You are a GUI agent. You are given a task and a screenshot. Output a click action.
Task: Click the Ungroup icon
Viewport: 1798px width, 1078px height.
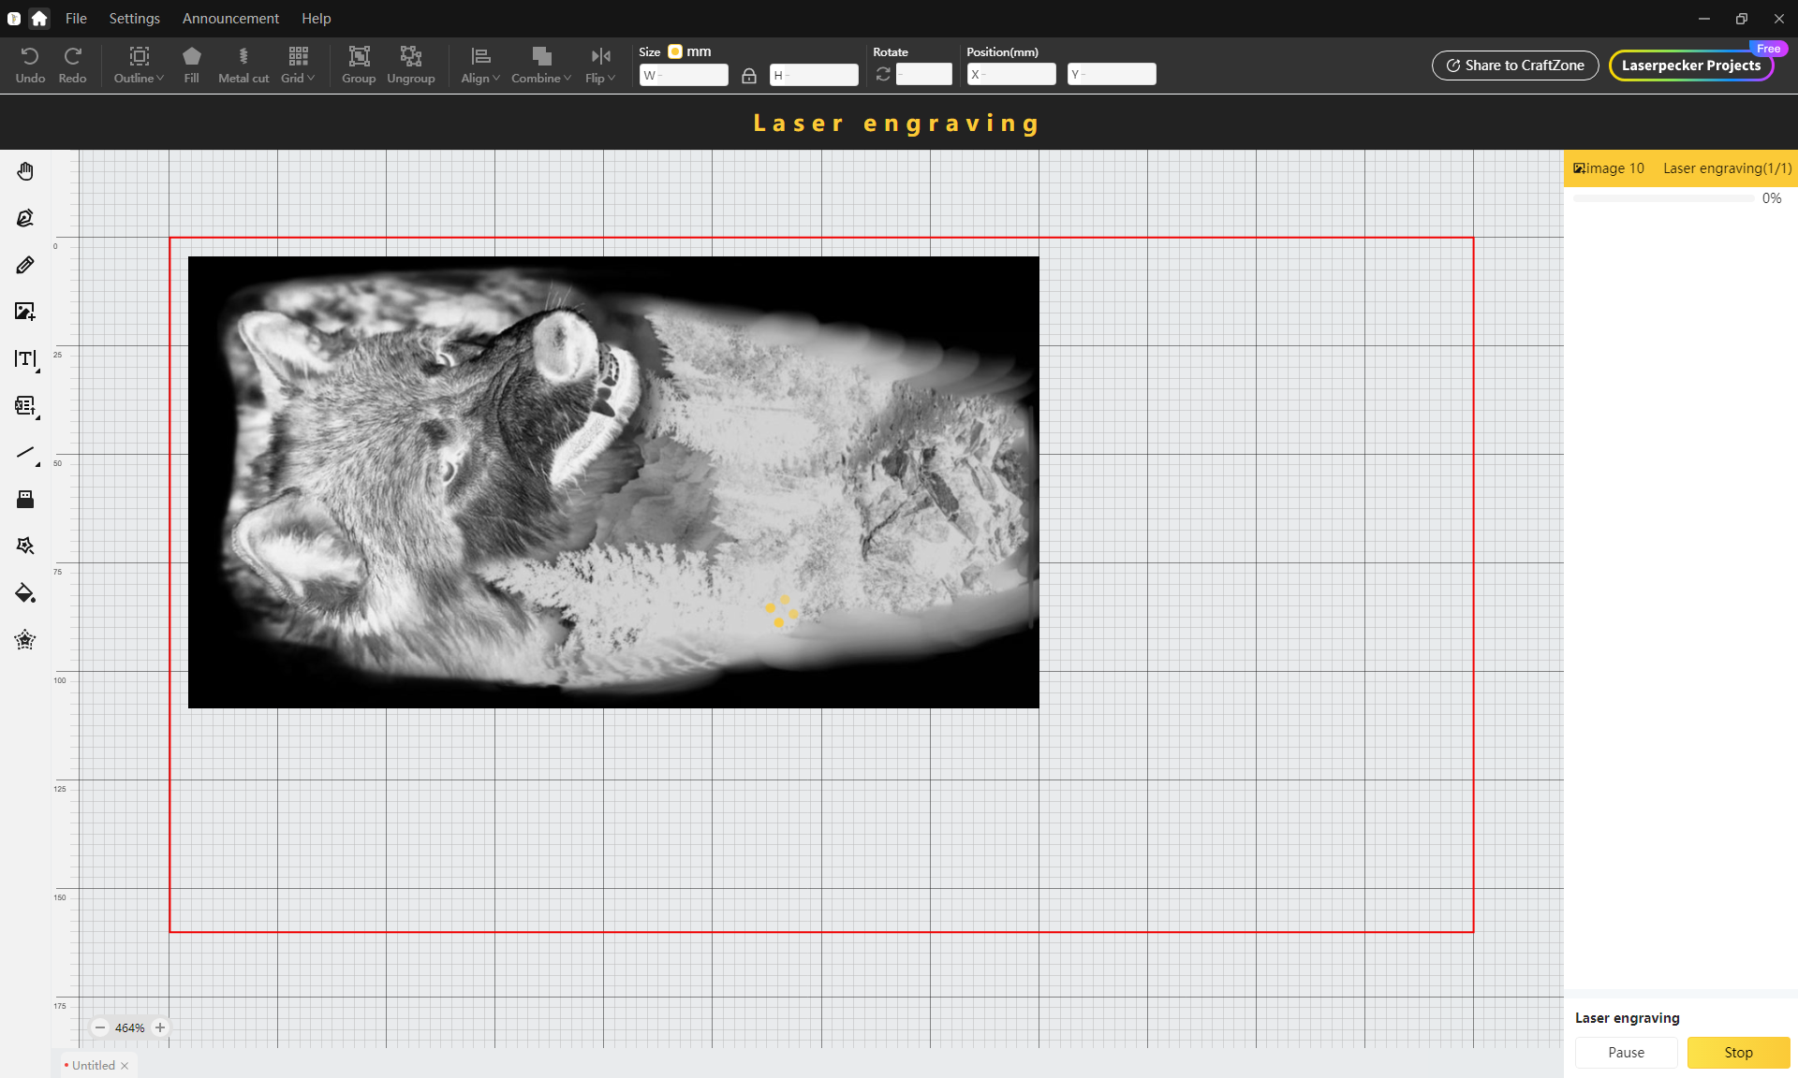[411, 66]
